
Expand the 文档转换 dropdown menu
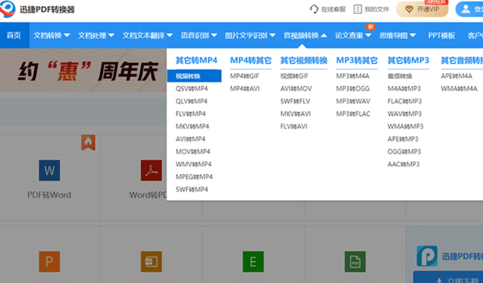(51, 35)
